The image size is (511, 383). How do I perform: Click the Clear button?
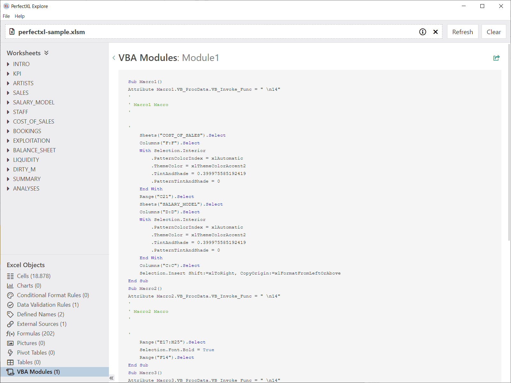pos(493,32)
